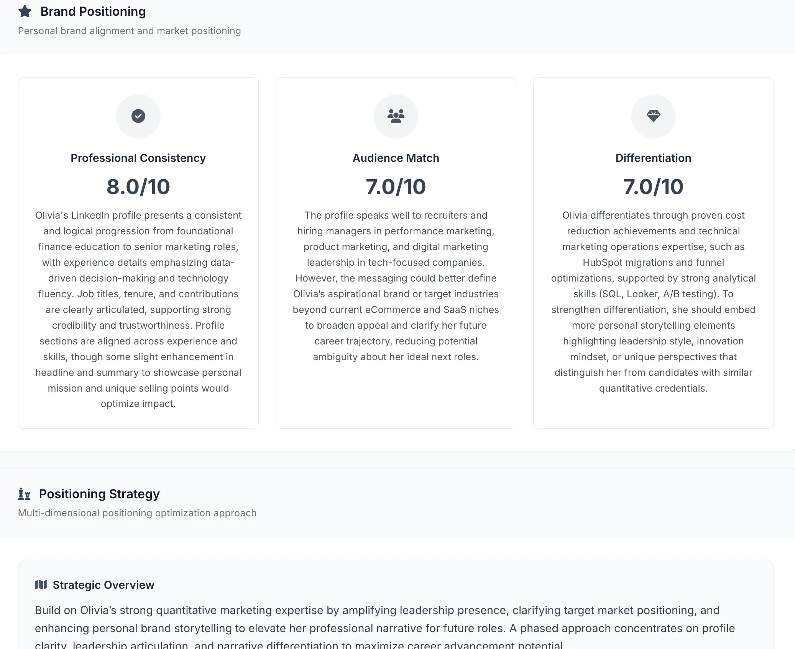The height and width of the screenshot is (649, 795).
Task: Click the HubSpot migrations differentiation paragraph
Action: point(654,302)
